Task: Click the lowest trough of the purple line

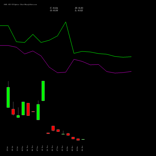Action: pyautogui.click(x=115, y=73)
